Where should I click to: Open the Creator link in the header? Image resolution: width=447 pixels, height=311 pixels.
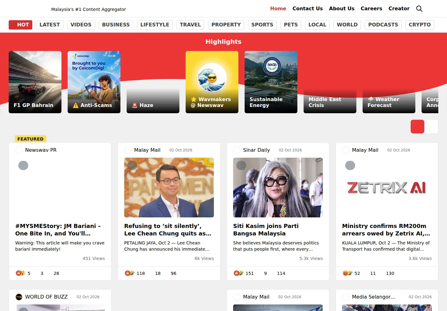click(x=399, y=9)
